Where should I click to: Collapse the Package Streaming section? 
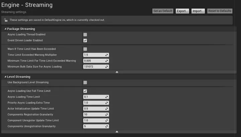5,29
